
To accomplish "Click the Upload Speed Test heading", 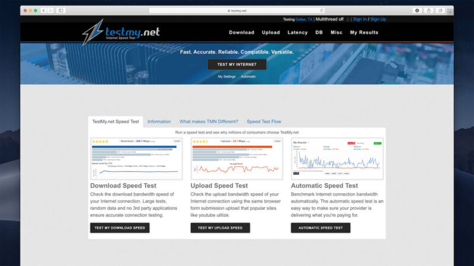I will click(219, 185).
